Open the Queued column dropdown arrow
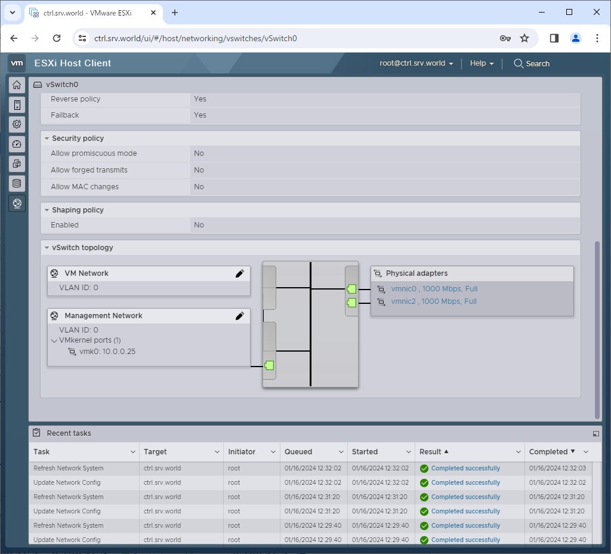The image size is (611, 554). coord(341,452)
